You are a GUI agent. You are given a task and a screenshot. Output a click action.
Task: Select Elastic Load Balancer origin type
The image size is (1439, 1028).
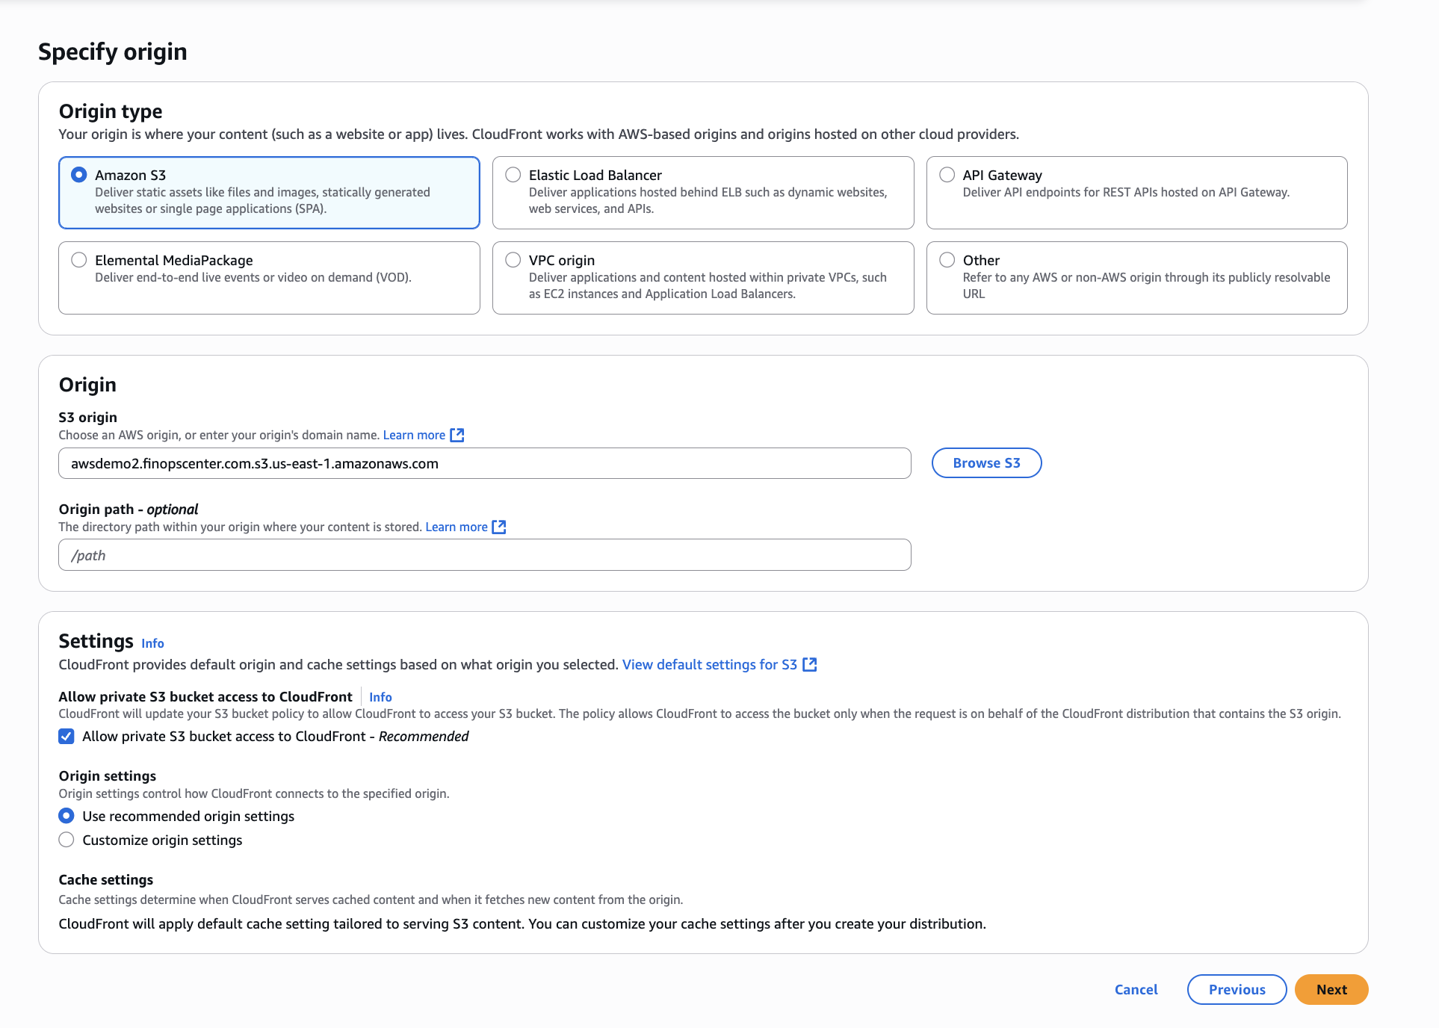click(513, 175)
